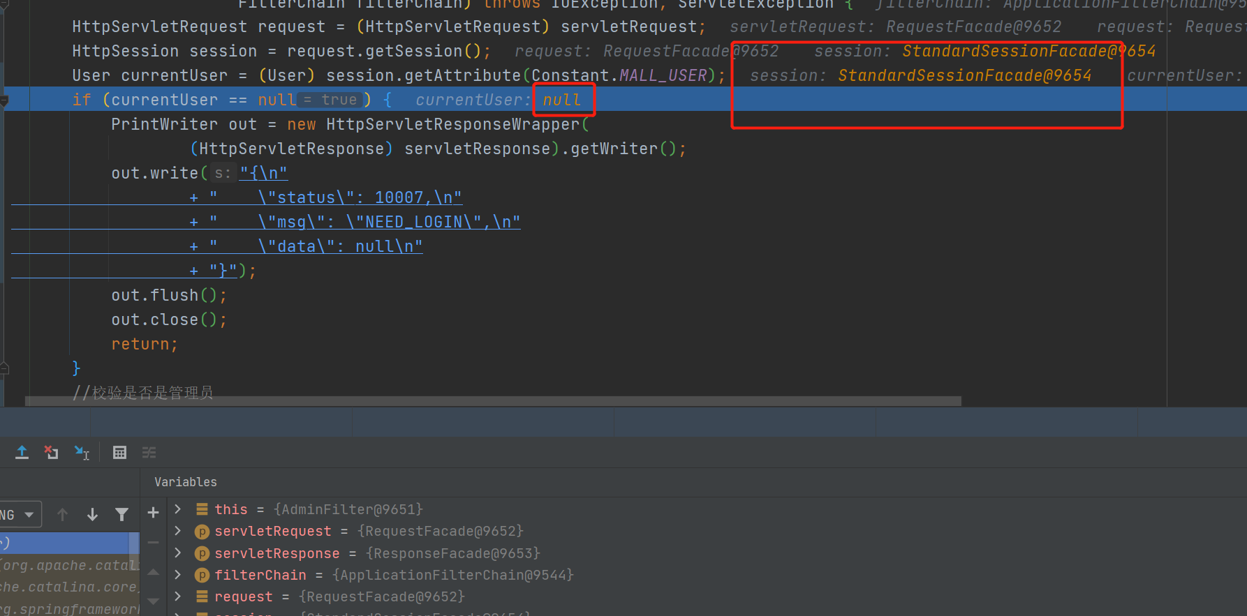This screenshot has height=616, width=1247.
Task: Click the 'return;' statement
Action: pos(145,344)
